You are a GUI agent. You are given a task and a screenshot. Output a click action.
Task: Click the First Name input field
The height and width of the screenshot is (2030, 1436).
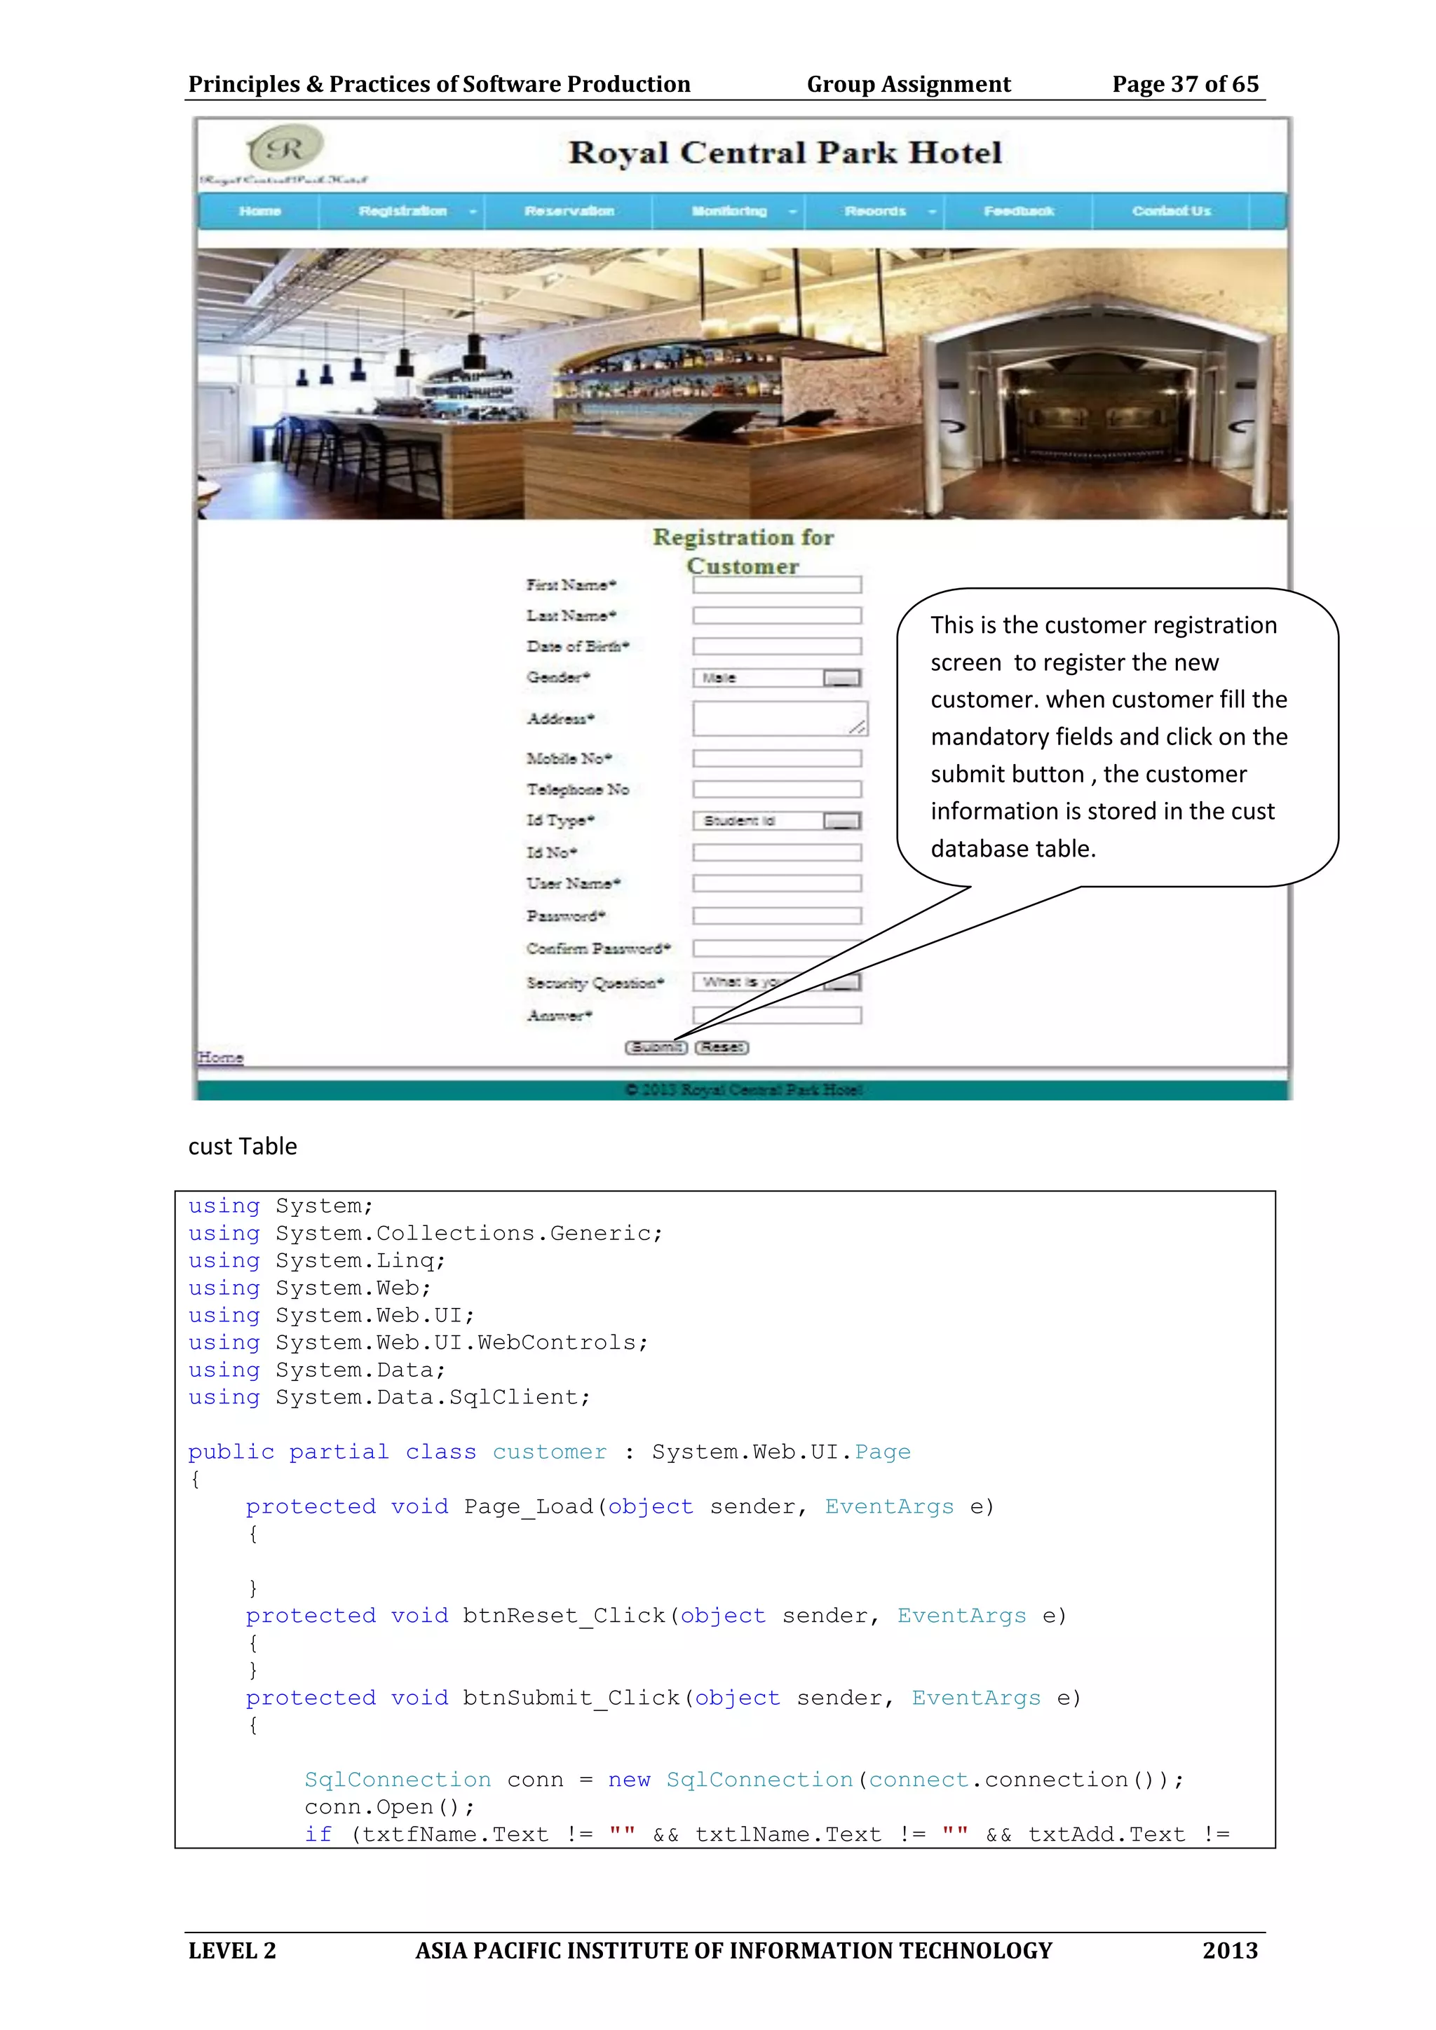click(x=776, y=585)
